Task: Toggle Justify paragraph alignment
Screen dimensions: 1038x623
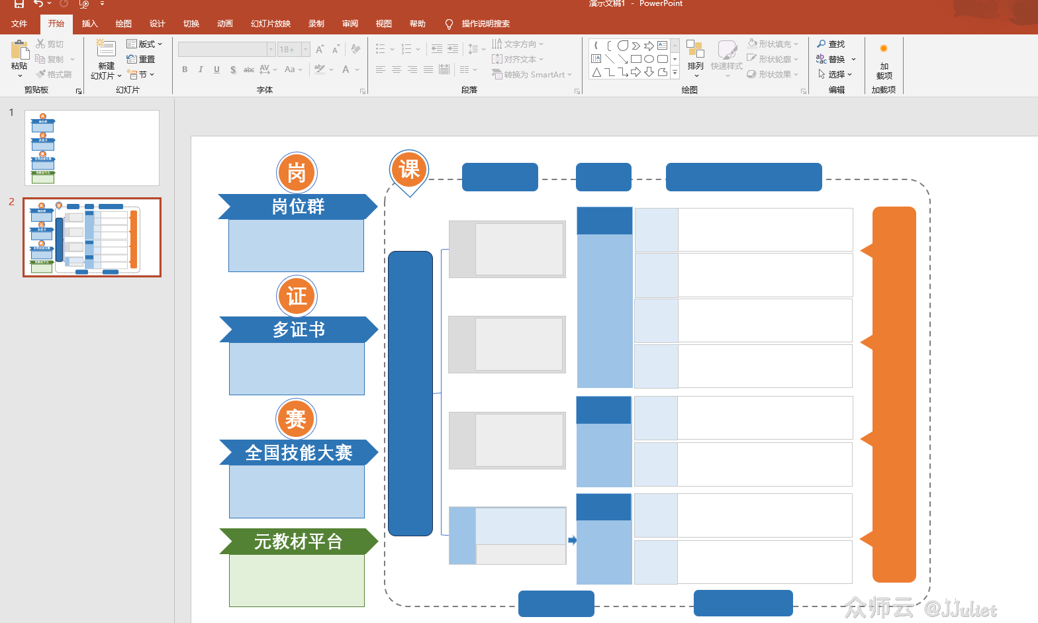Action: click(428, 70)
